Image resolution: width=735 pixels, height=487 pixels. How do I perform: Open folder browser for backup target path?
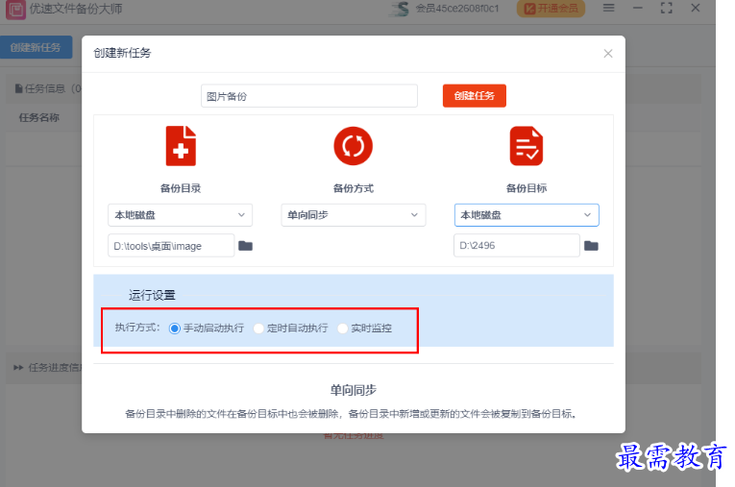[591, 246]
